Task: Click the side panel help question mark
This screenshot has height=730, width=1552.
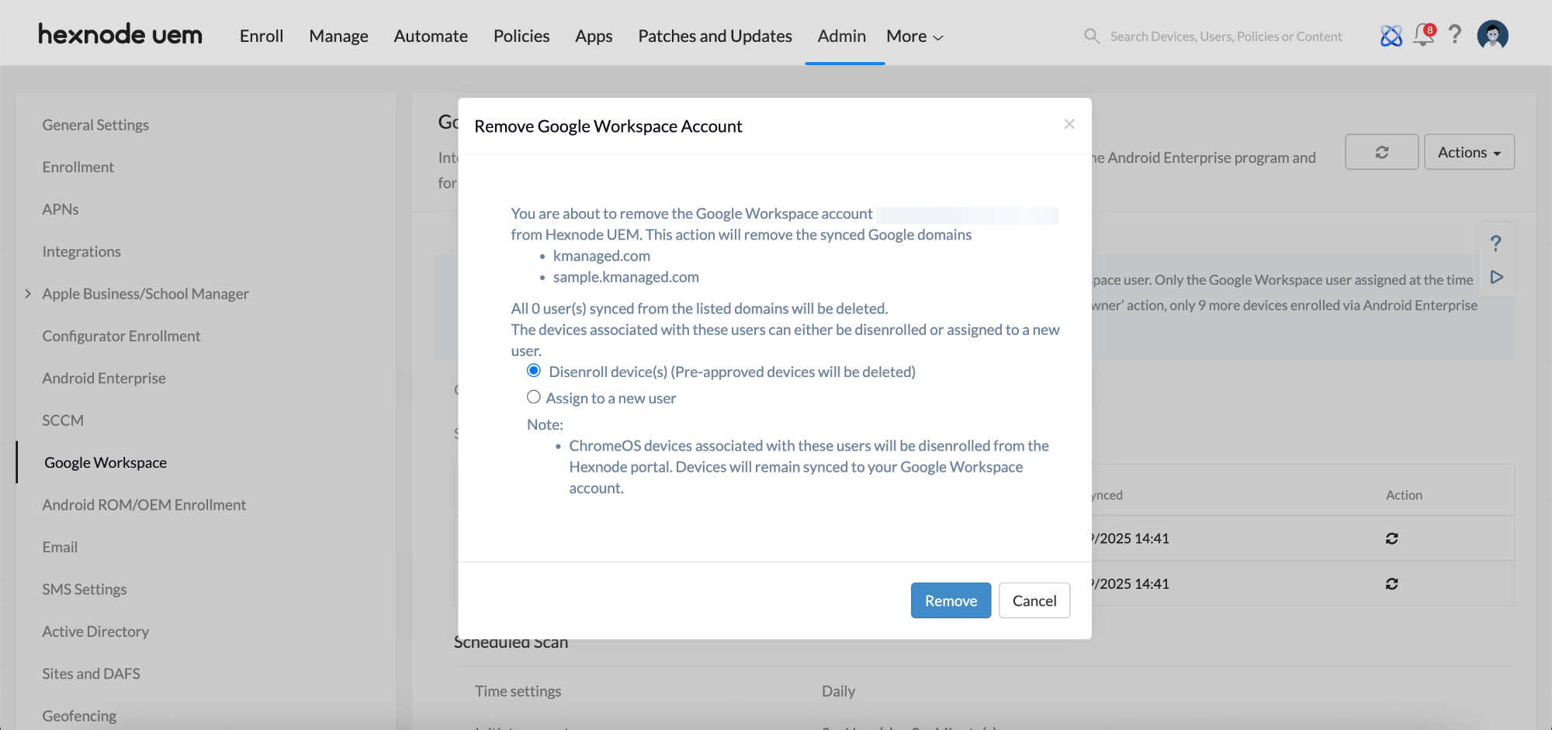Action: tap(1496, 244)
